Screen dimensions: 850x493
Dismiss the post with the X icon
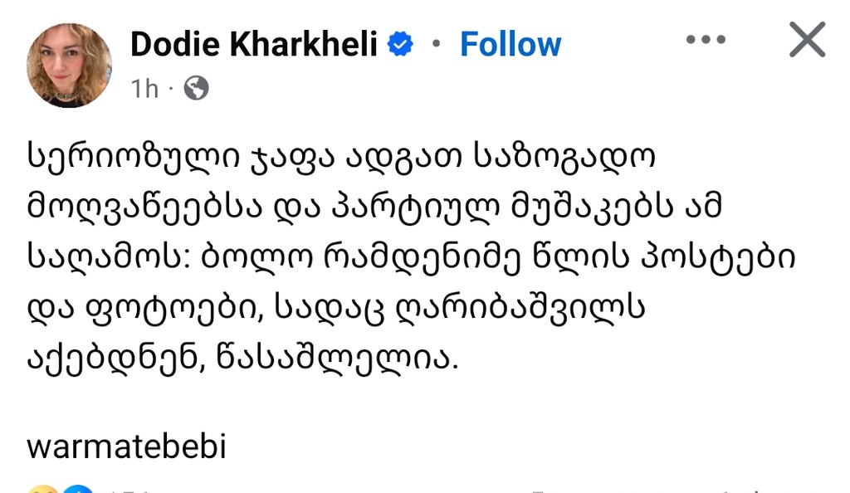click(x=806, y=40)
